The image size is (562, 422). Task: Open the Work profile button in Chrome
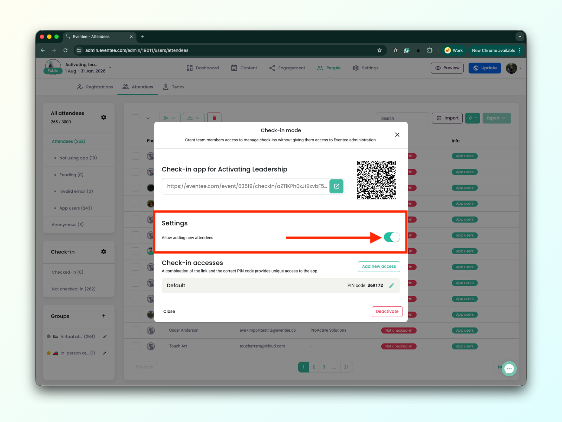pos(453,50)
